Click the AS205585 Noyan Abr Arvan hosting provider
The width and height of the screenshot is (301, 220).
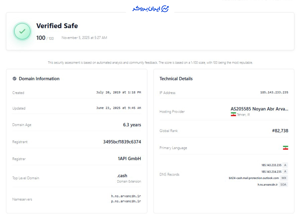[259, 109]
